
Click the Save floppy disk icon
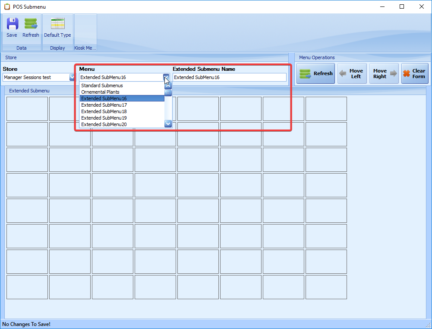[x=12, y=24]
